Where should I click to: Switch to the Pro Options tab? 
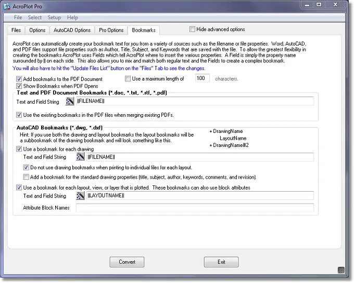111,30
